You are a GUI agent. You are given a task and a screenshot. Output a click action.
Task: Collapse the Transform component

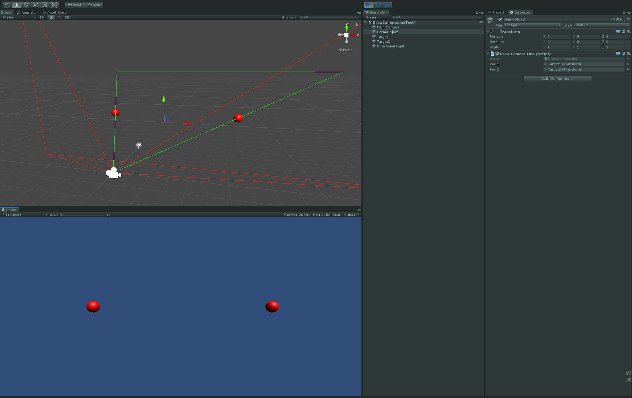point(488,31)
